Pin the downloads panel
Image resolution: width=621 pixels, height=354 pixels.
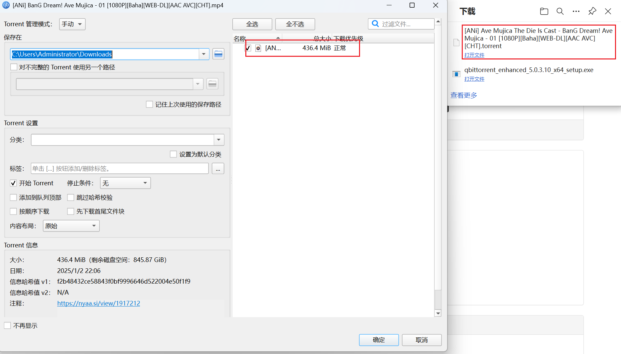592,11
